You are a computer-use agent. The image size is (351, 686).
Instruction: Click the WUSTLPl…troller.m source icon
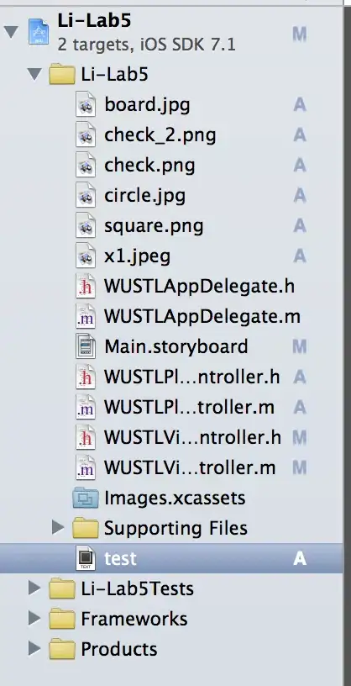(x=86, y=407)
